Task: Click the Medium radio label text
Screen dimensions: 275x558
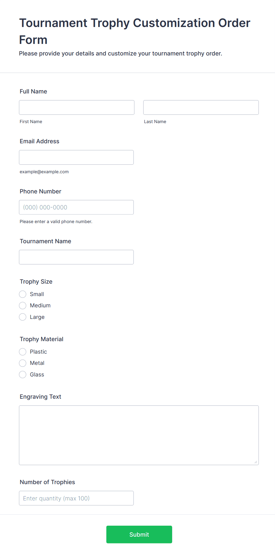Action: point(40,306)
